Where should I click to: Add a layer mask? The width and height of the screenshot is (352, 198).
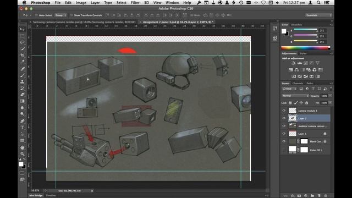[299, 196]
